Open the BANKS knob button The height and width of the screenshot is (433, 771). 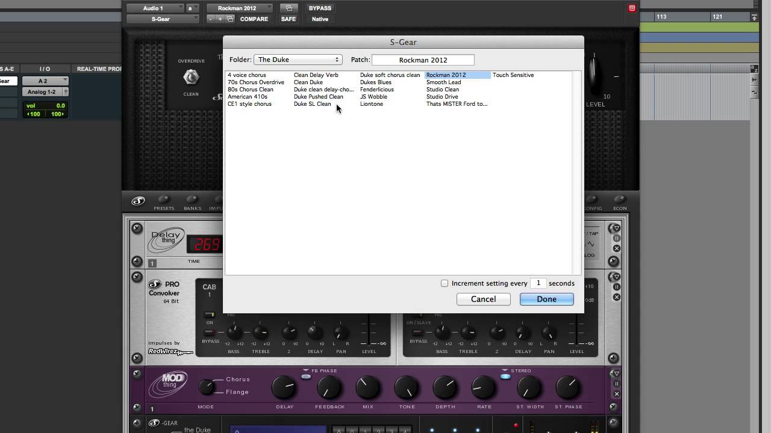pyautogui.click(x=192, y=200)
